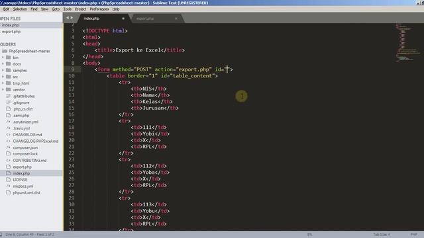Open the Find menu
This screenshot has width=424, height=238.
click(34, 9)
